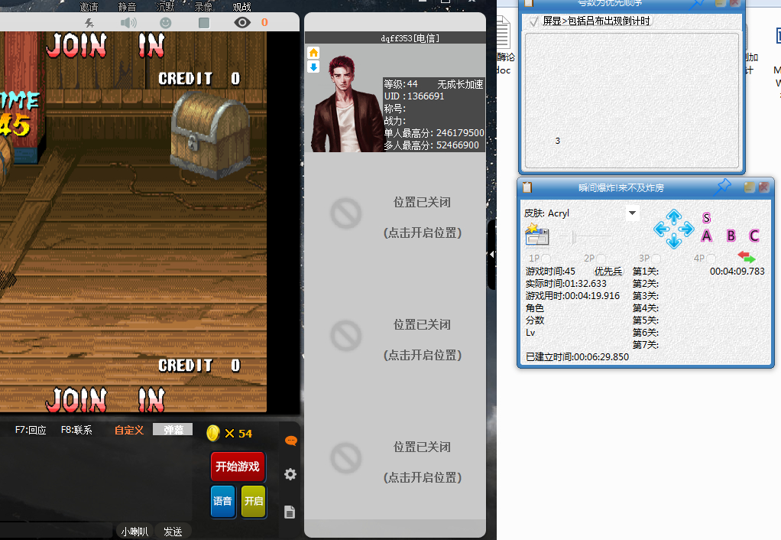Open the emoji smiley icon
781x540 pixels.
point(165,23)
